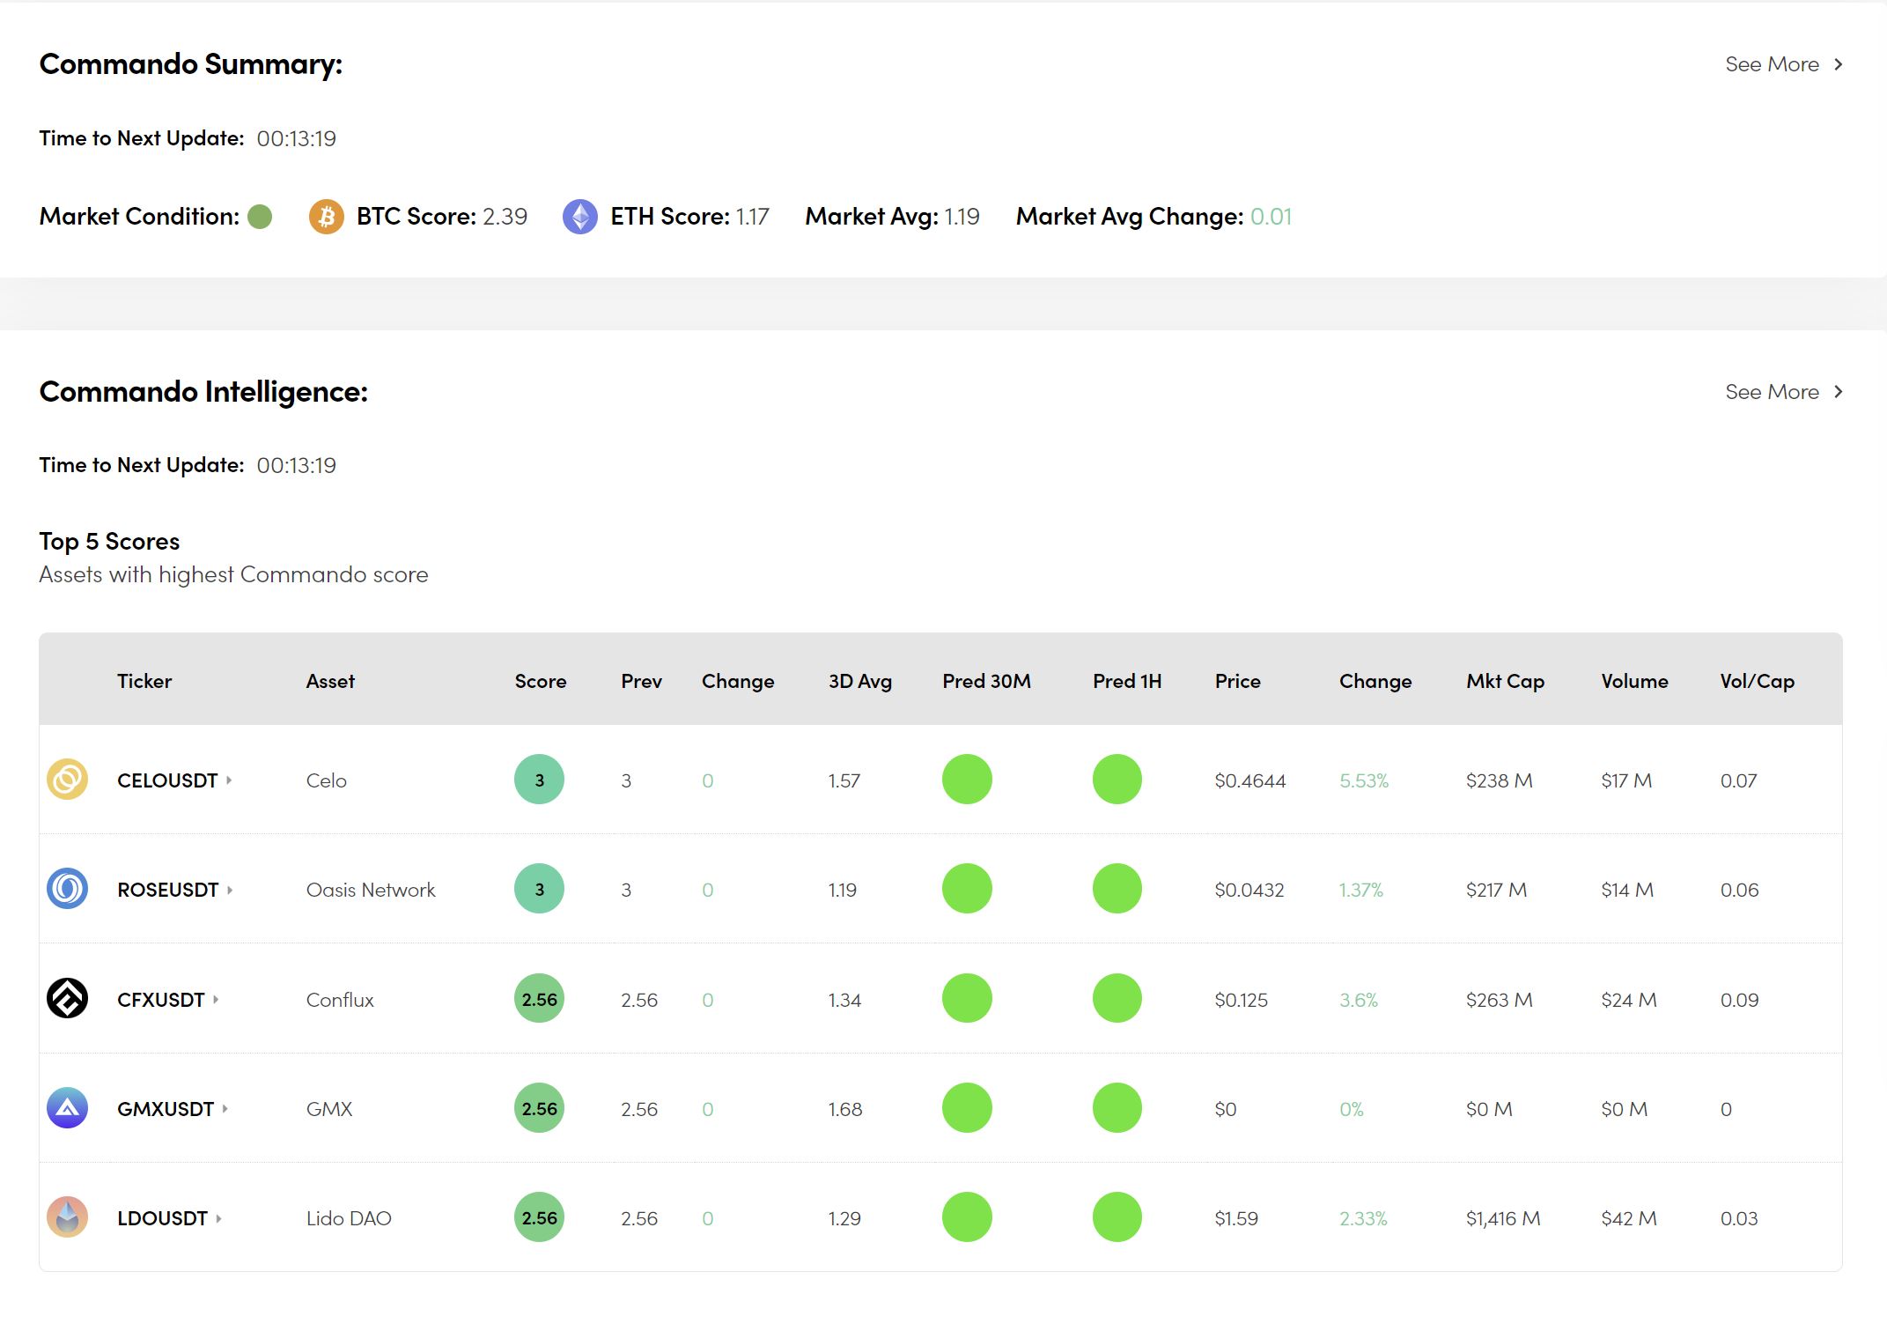This screenshot has width=1887, height=1331.
Task: Click the Ethereum icon beside ETH Score
Action: (x=579, y=217)
